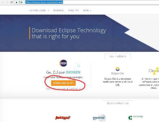Click the Download Packages link

(56, 89)
